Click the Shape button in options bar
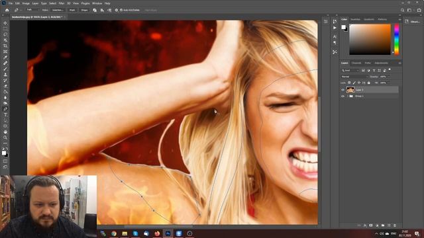The image size is (424, 238). [x=84, y=10]
